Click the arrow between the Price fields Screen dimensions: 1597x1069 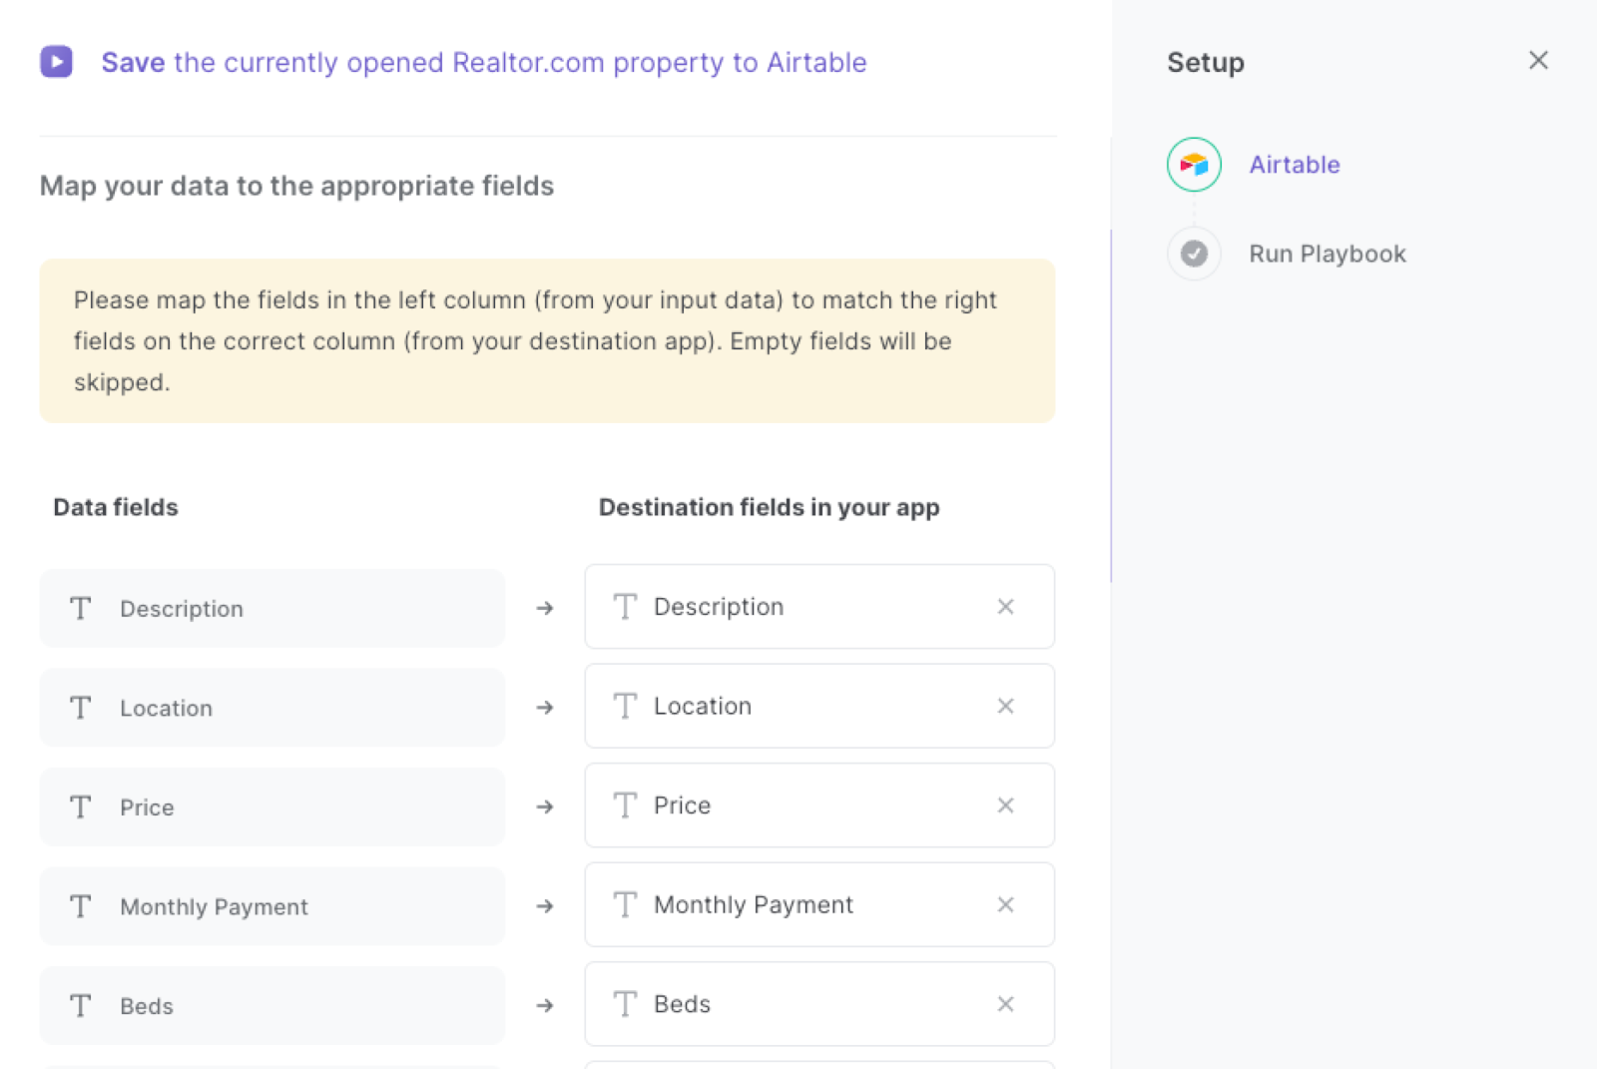click(545, 806)
